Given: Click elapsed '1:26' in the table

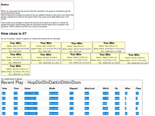Looking at the screenshot, I should [71, 109].
